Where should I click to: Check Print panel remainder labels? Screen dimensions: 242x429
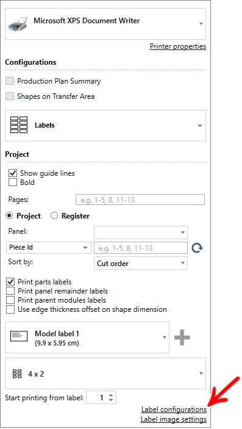(x=10, y=291)
